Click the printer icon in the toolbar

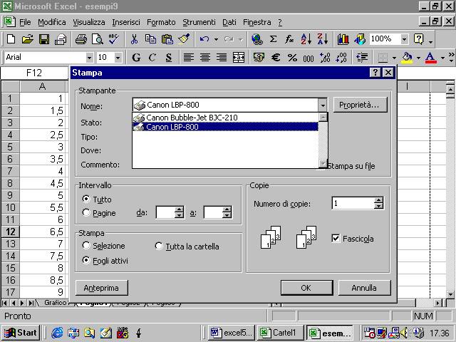pyautogui.click(x=81, y=39)
